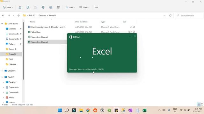Viewport: 204px width, 114px height.
Task: Expand the address bar history dropdown
Action: 164,16
